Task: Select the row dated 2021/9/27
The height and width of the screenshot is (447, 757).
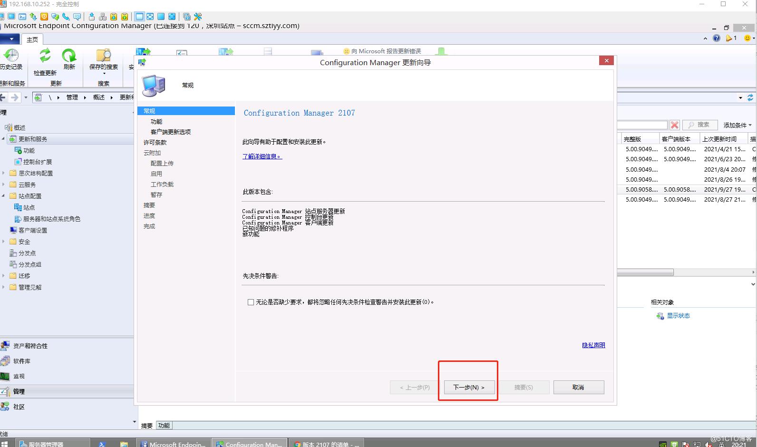Action: tap(687, 189)
